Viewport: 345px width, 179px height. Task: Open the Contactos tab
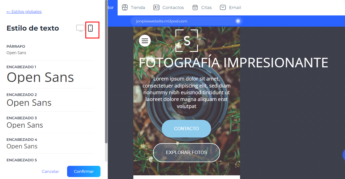169,8
